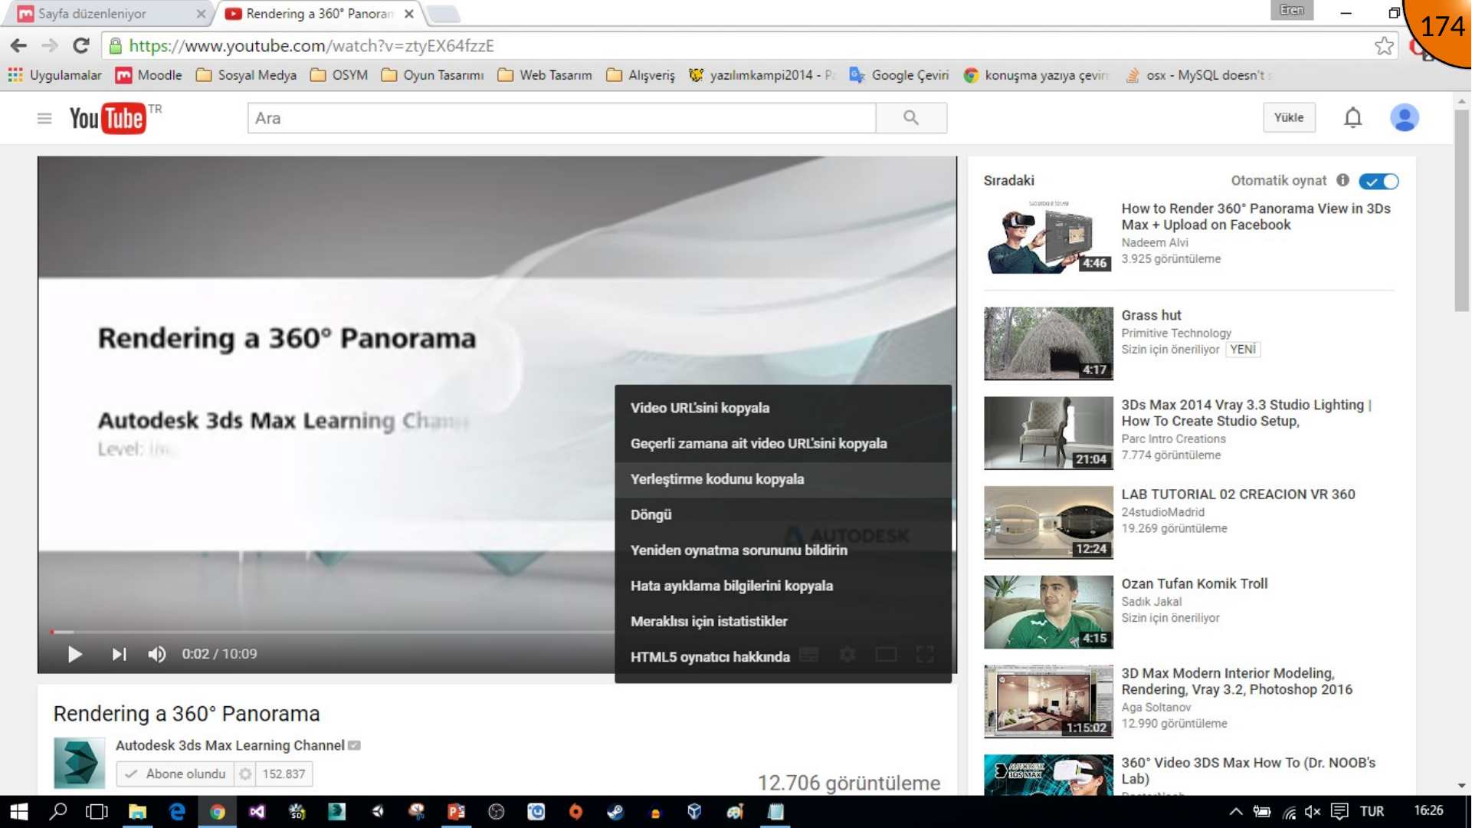Open PowerPoint from taskbar
The width and height of the screenshot is (1472, 828).
(456, 811)
